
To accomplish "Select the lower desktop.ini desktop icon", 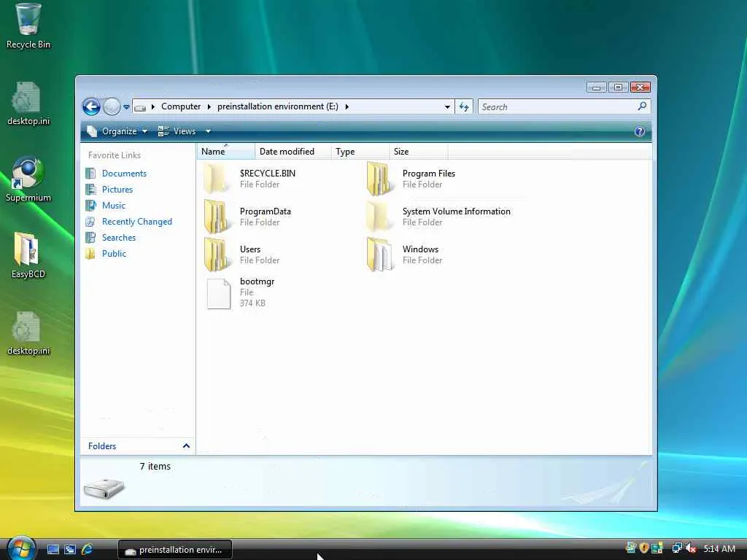I will (x=28, y=334).
